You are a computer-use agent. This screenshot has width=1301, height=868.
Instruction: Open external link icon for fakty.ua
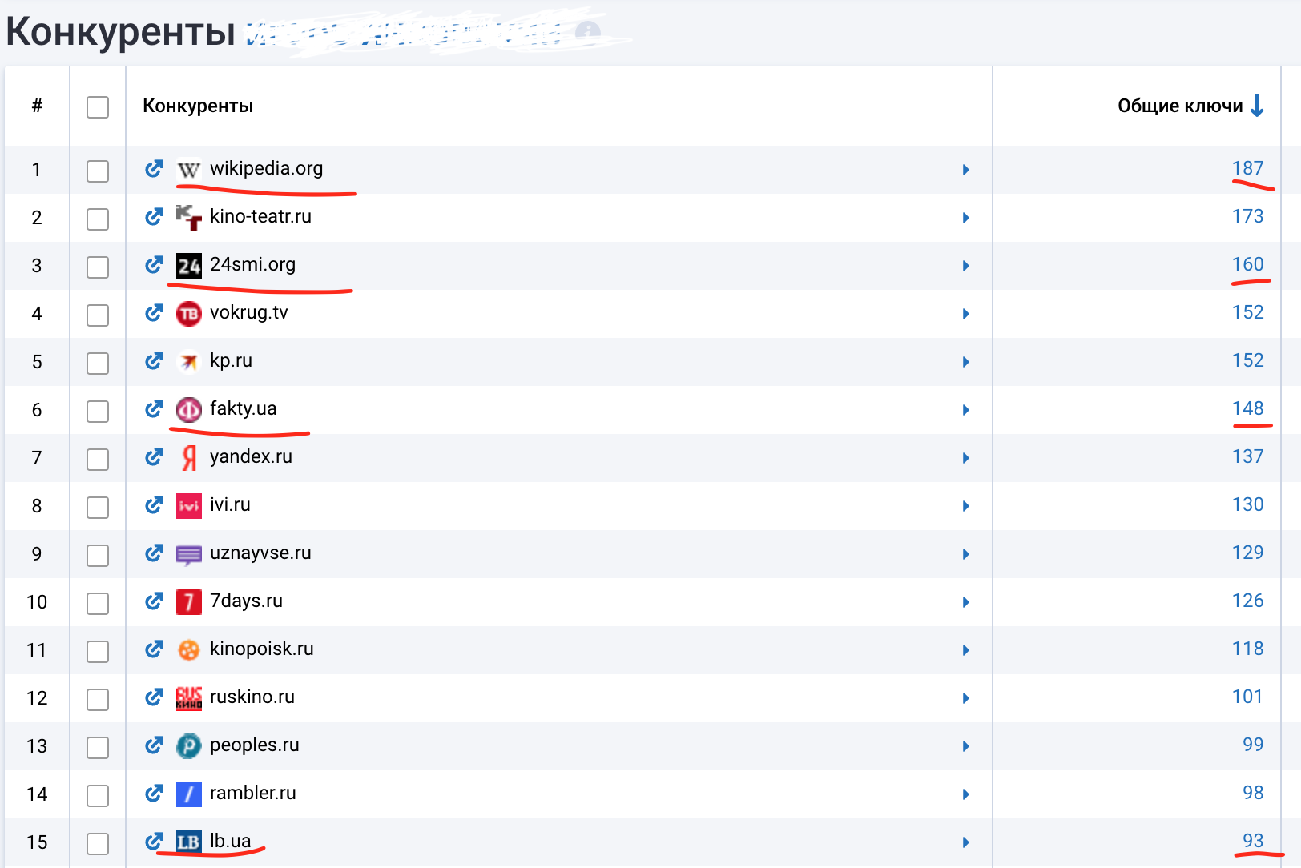click(154, 409)
